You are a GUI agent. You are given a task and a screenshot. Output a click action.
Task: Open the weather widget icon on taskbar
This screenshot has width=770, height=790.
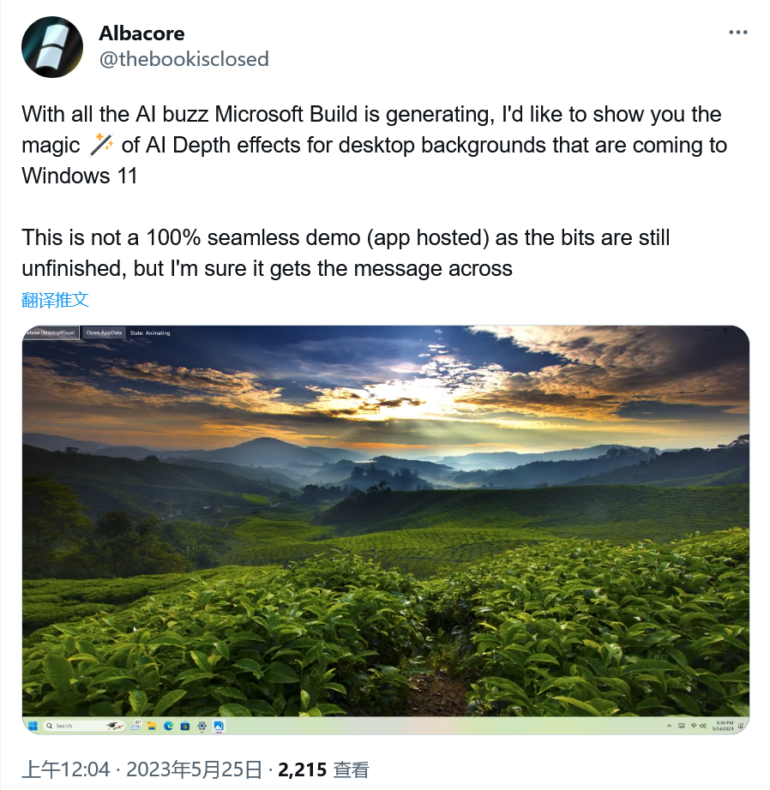(x=135, y=726)
